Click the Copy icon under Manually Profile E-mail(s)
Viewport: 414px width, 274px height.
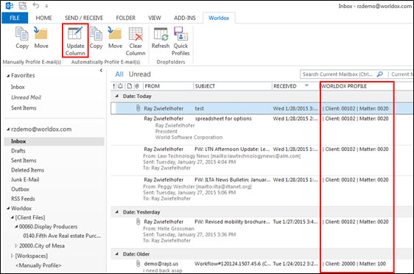click(21, 34)
